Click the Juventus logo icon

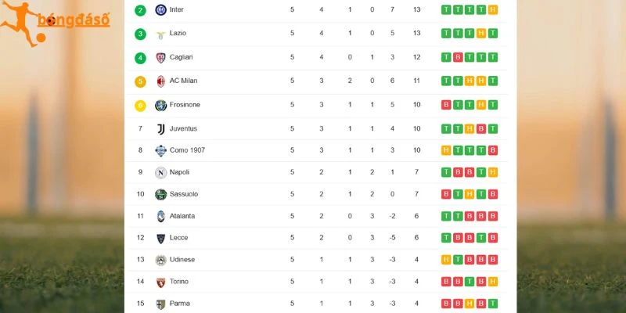pos(161,129)
